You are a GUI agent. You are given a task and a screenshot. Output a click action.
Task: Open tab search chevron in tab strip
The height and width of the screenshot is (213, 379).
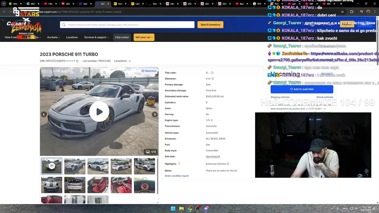[x=4, y=4]
